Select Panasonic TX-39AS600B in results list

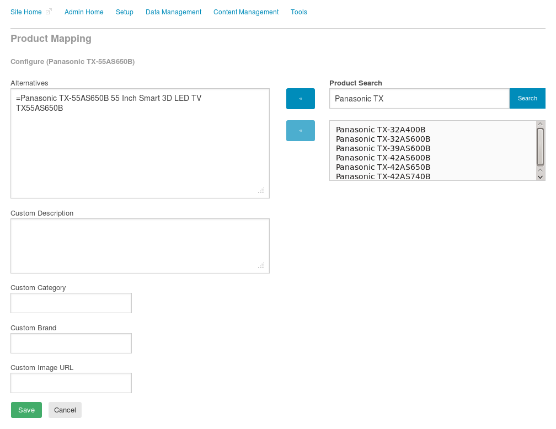383,148
